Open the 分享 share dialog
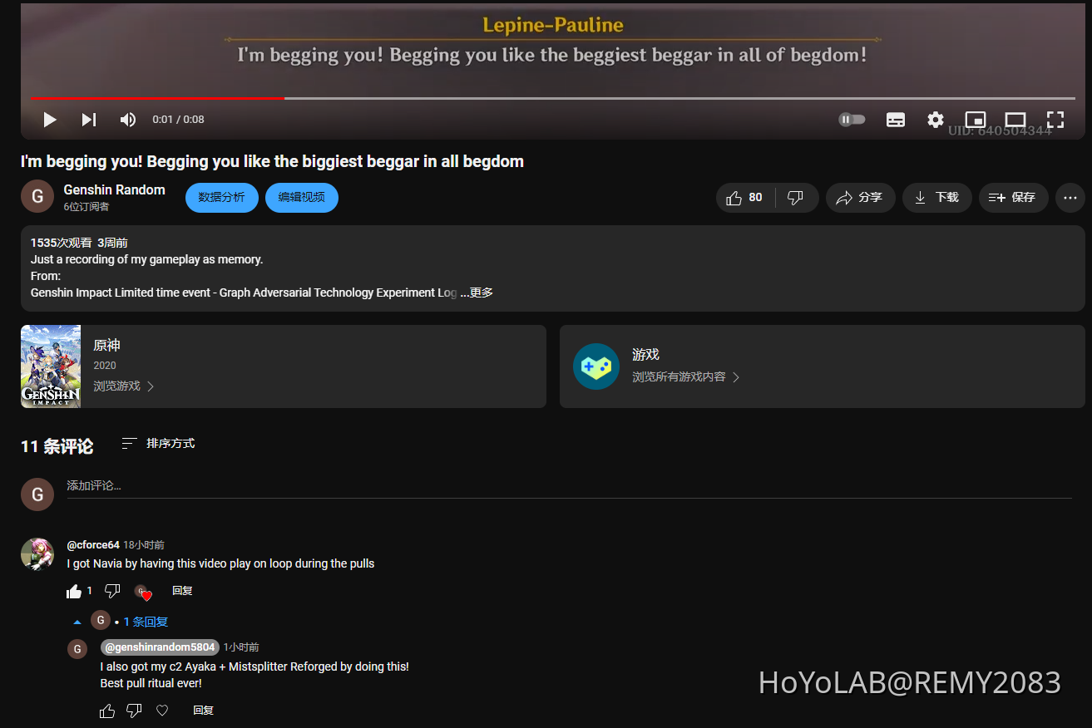 (860, 198)
